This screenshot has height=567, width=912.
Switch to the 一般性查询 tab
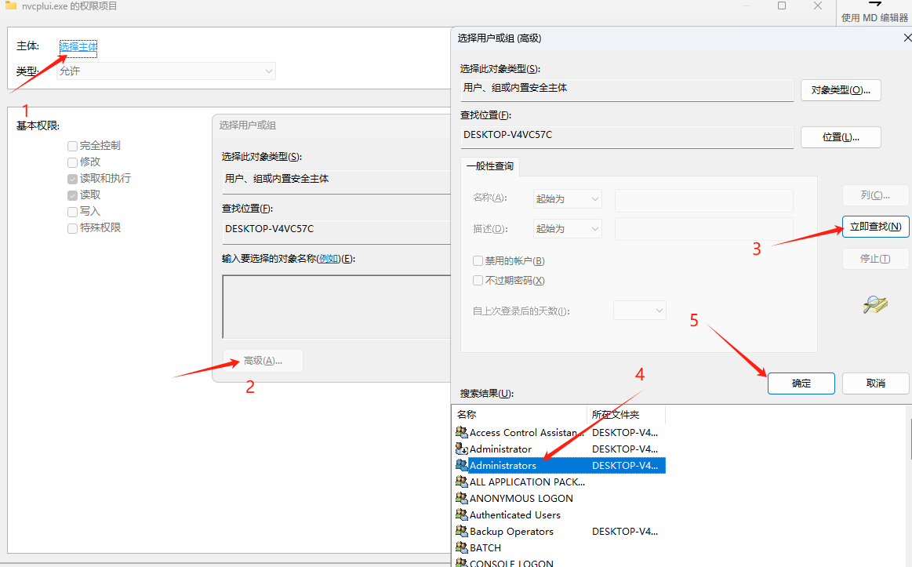tap(490, 166)
